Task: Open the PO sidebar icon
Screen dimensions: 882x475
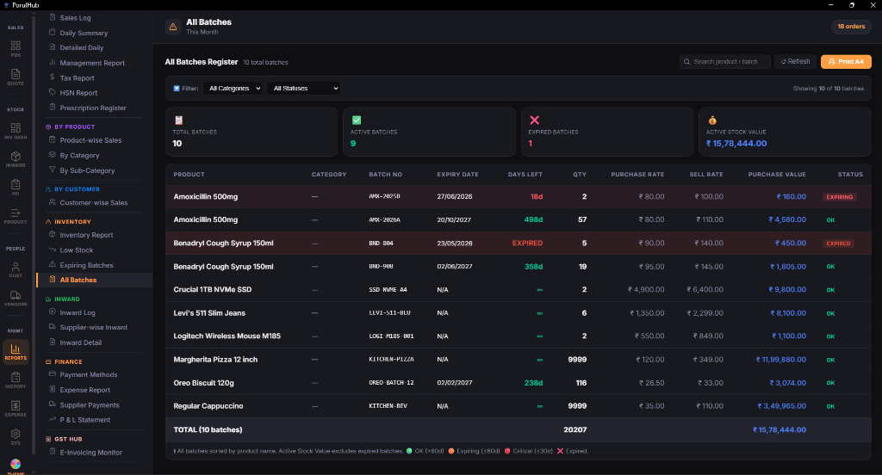Action: click(x=16, y=188)
